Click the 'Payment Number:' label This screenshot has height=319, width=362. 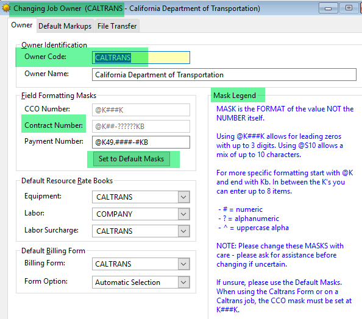click(x=54, y=141)
